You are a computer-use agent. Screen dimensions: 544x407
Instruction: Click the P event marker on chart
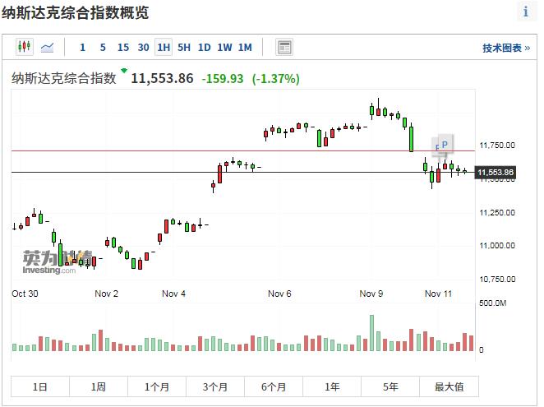pyautogui.click(x=445, y=145)
